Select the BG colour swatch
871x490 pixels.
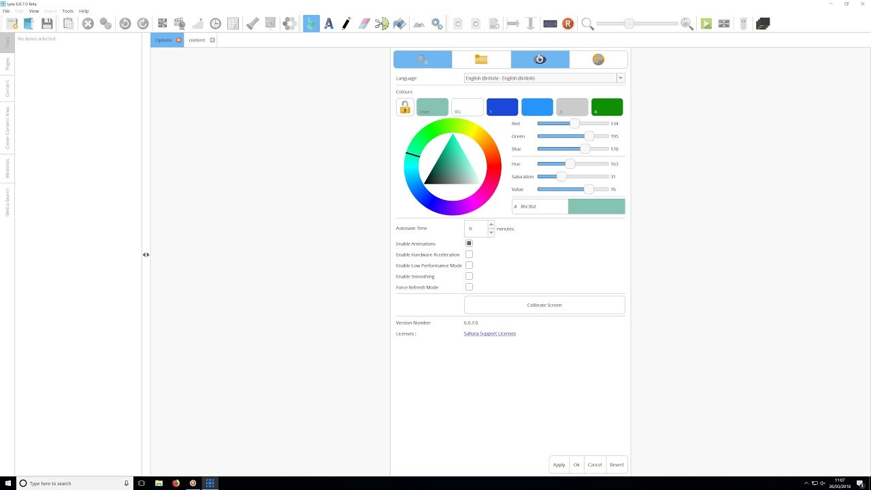coord(467,107)
